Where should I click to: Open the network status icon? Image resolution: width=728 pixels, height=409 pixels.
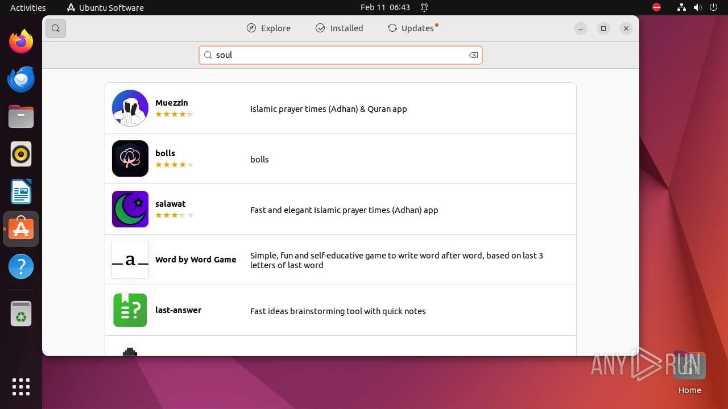[681, 7]
